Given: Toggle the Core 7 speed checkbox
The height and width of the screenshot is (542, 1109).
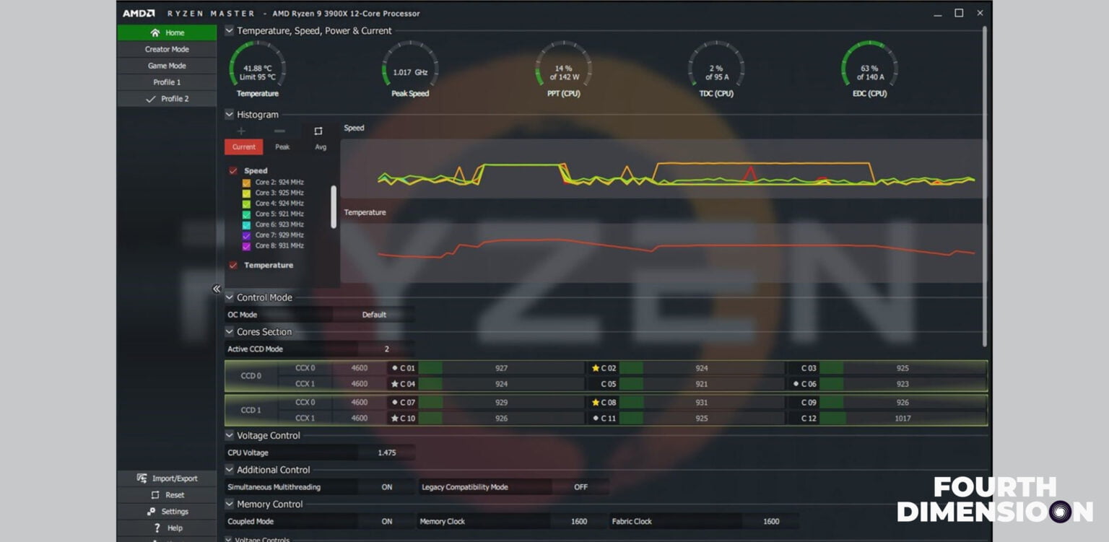Looking at the screenshot, I should (247, 235).
